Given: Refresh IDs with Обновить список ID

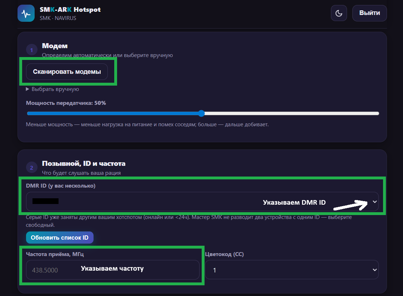Looking at the screenshot, I should (60, 238).
